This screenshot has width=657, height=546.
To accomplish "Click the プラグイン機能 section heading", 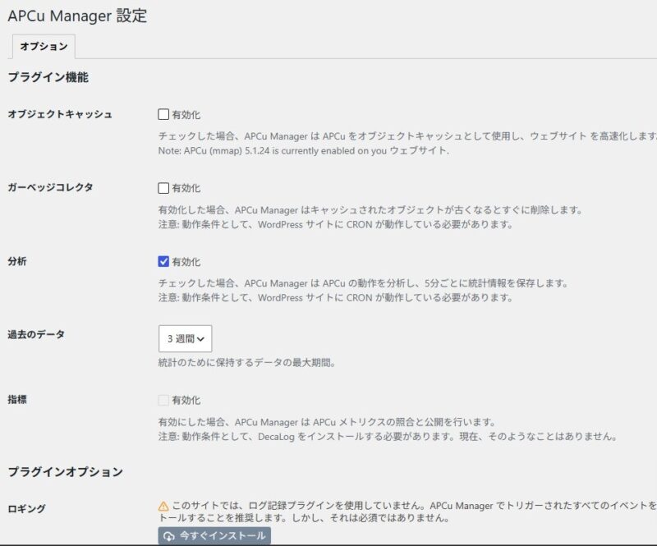I will (x=48, y=77).
